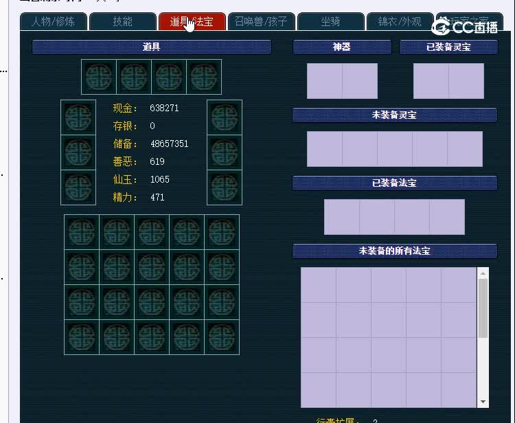Image resolution: width=515 pixels, height=423 pixels.
Task: Click the 未装备的所有法宝 header bar
Action: 395,251
